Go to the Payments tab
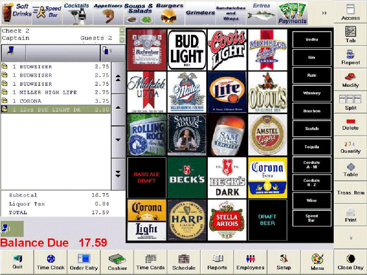 pos(292,13)
